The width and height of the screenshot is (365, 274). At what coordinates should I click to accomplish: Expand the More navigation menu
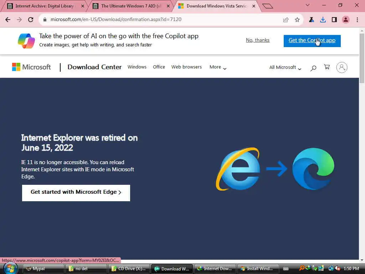[x=218, y=67]
